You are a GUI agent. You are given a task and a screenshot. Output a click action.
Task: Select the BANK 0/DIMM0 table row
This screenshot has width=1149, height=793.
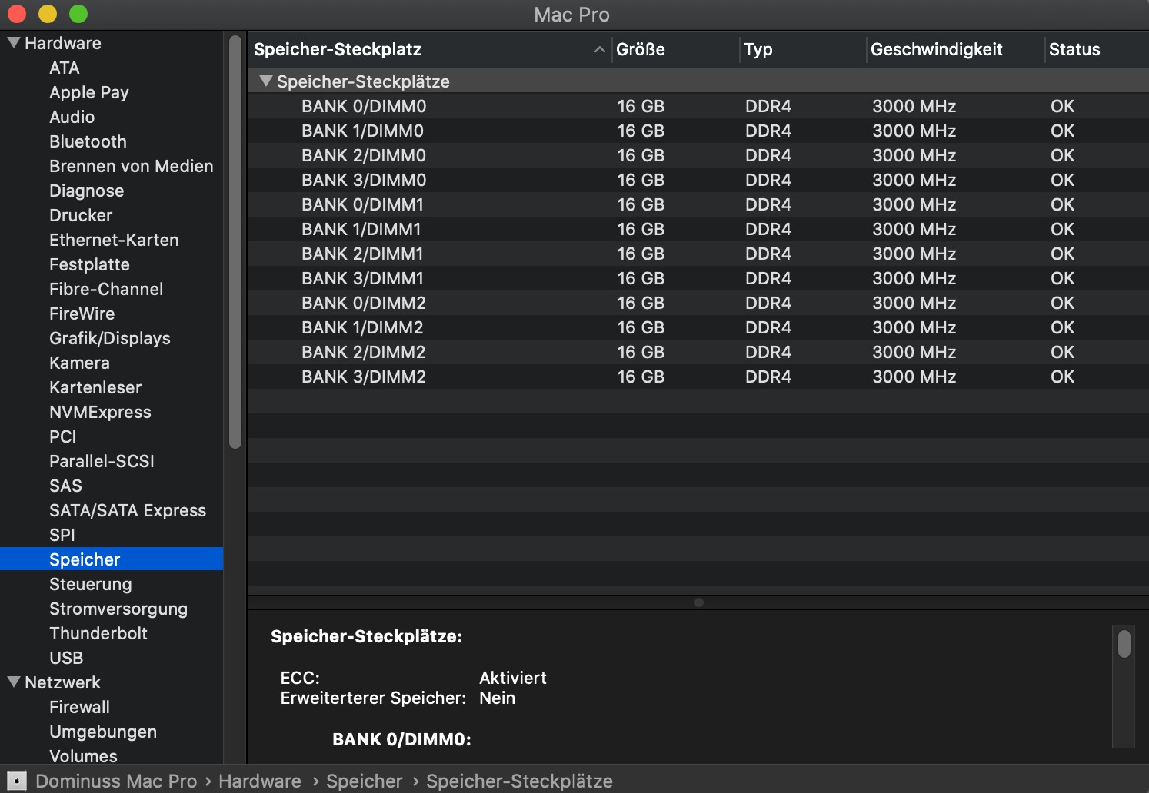click(x=698, y=106)
